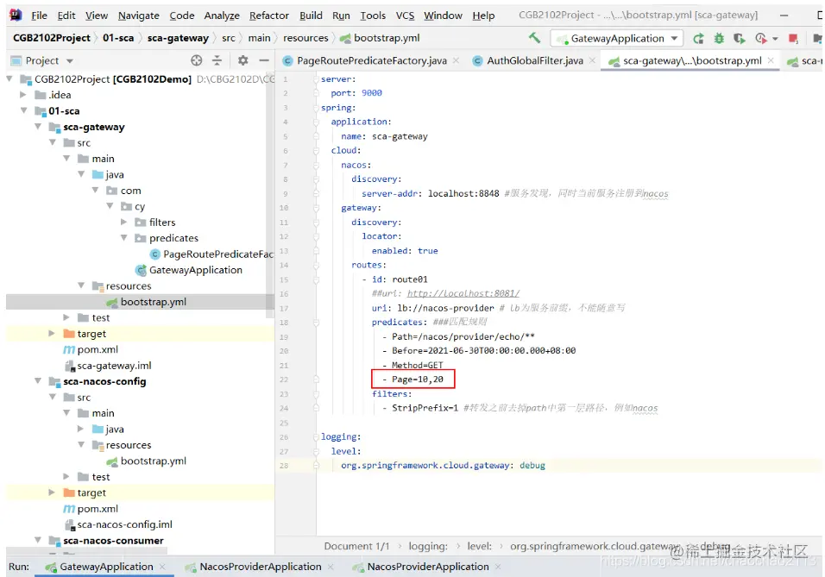Stop the running application red square

click(x=793, y=39)
